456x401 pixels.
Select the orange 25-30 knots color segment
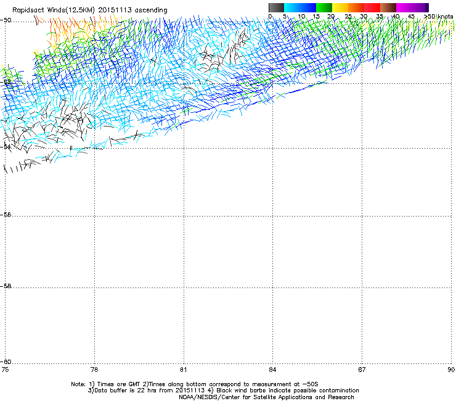[x=356, y=7]
